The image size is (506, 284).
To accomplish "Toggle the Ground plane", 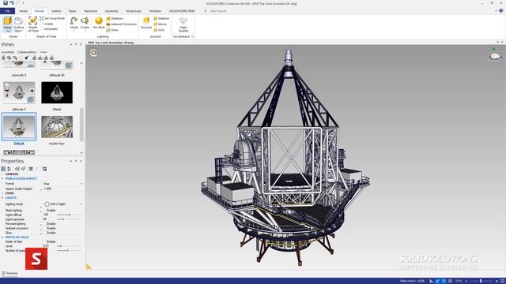I will [x=146, y=23].
